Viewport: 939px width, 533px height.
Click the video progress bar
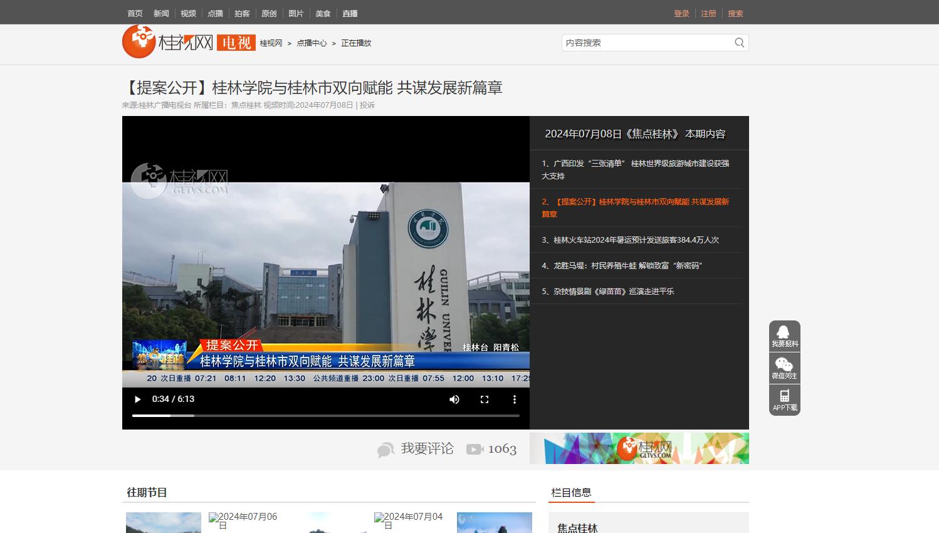point(326,415)
